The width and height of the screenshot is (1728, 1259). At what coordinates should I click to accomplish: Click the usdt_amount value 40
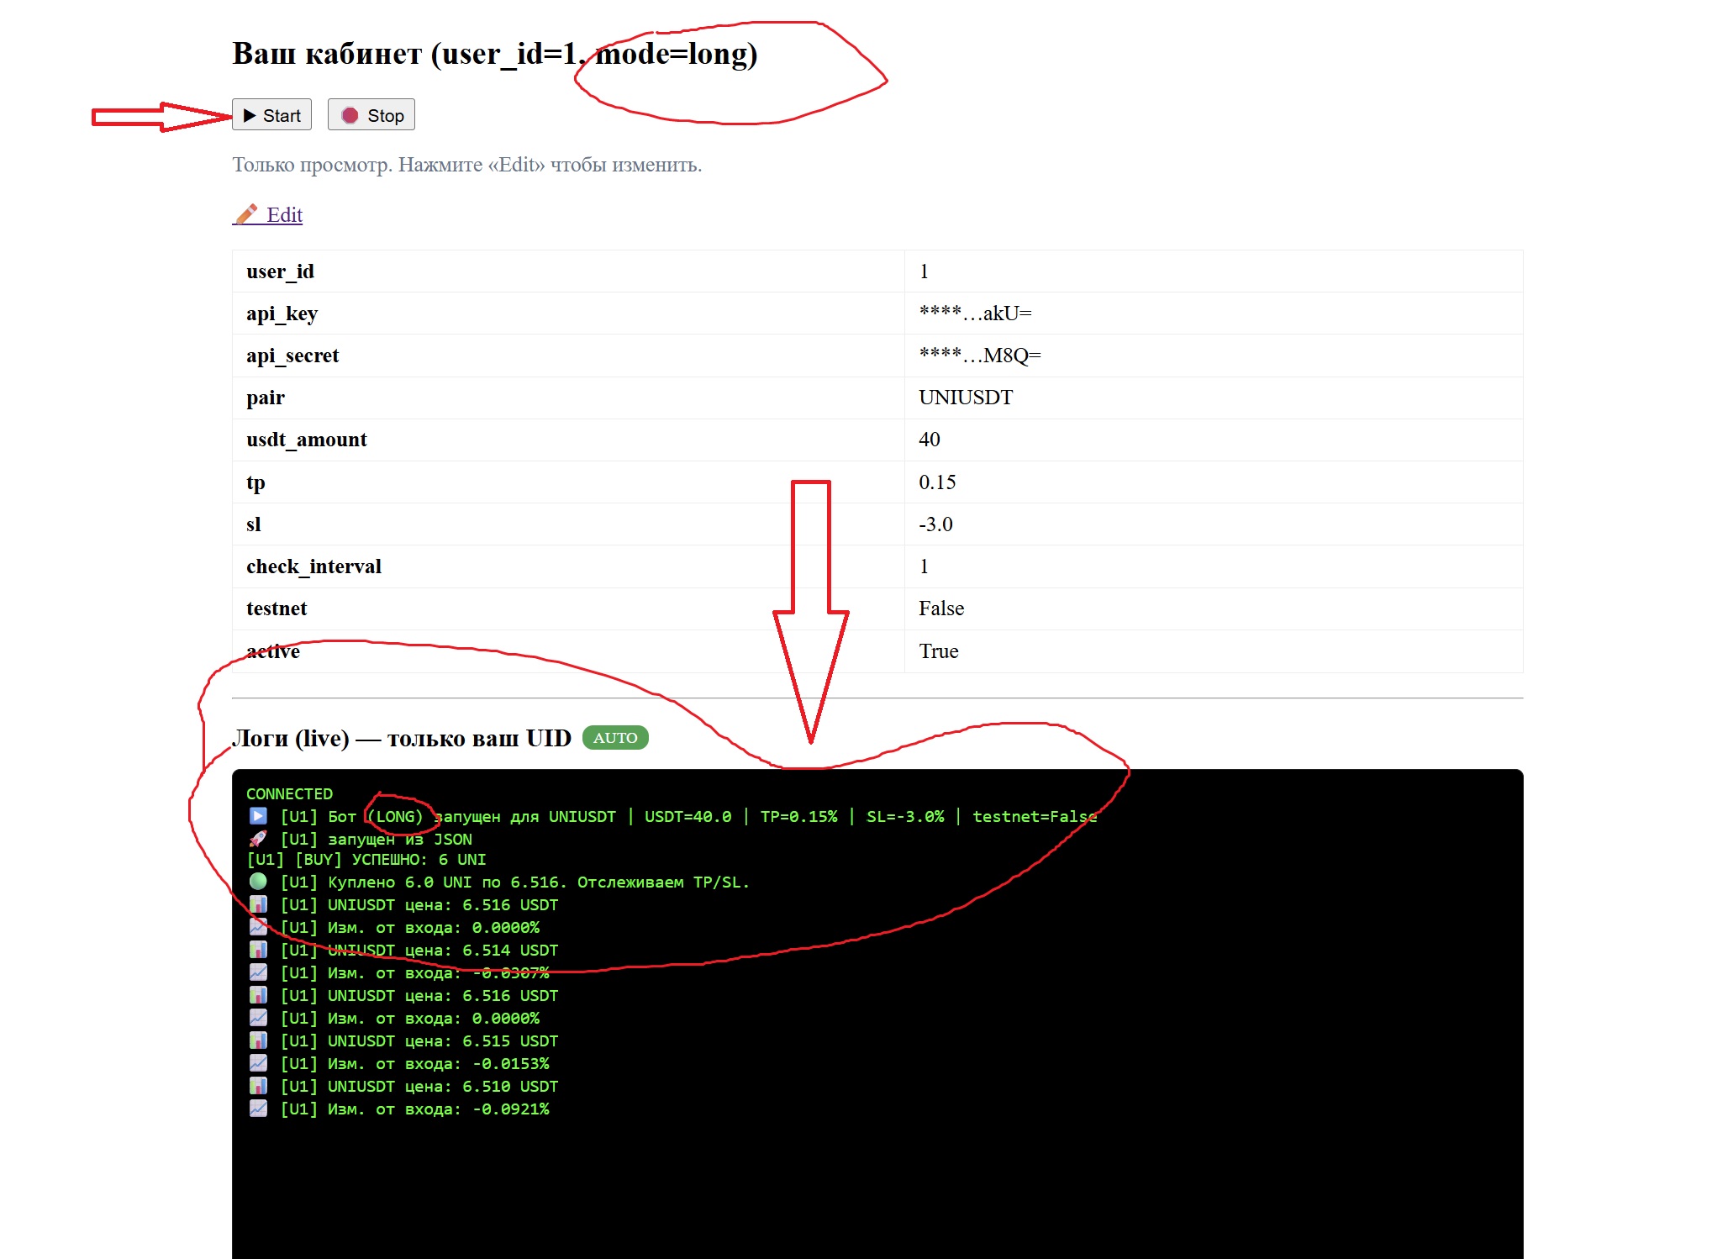click(x=930, y=440)
